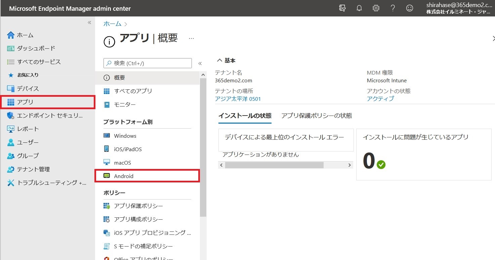495x260 pixels.
Task: Click the アプリ保護ポリシー icon
Action: [x=107, y=206]
